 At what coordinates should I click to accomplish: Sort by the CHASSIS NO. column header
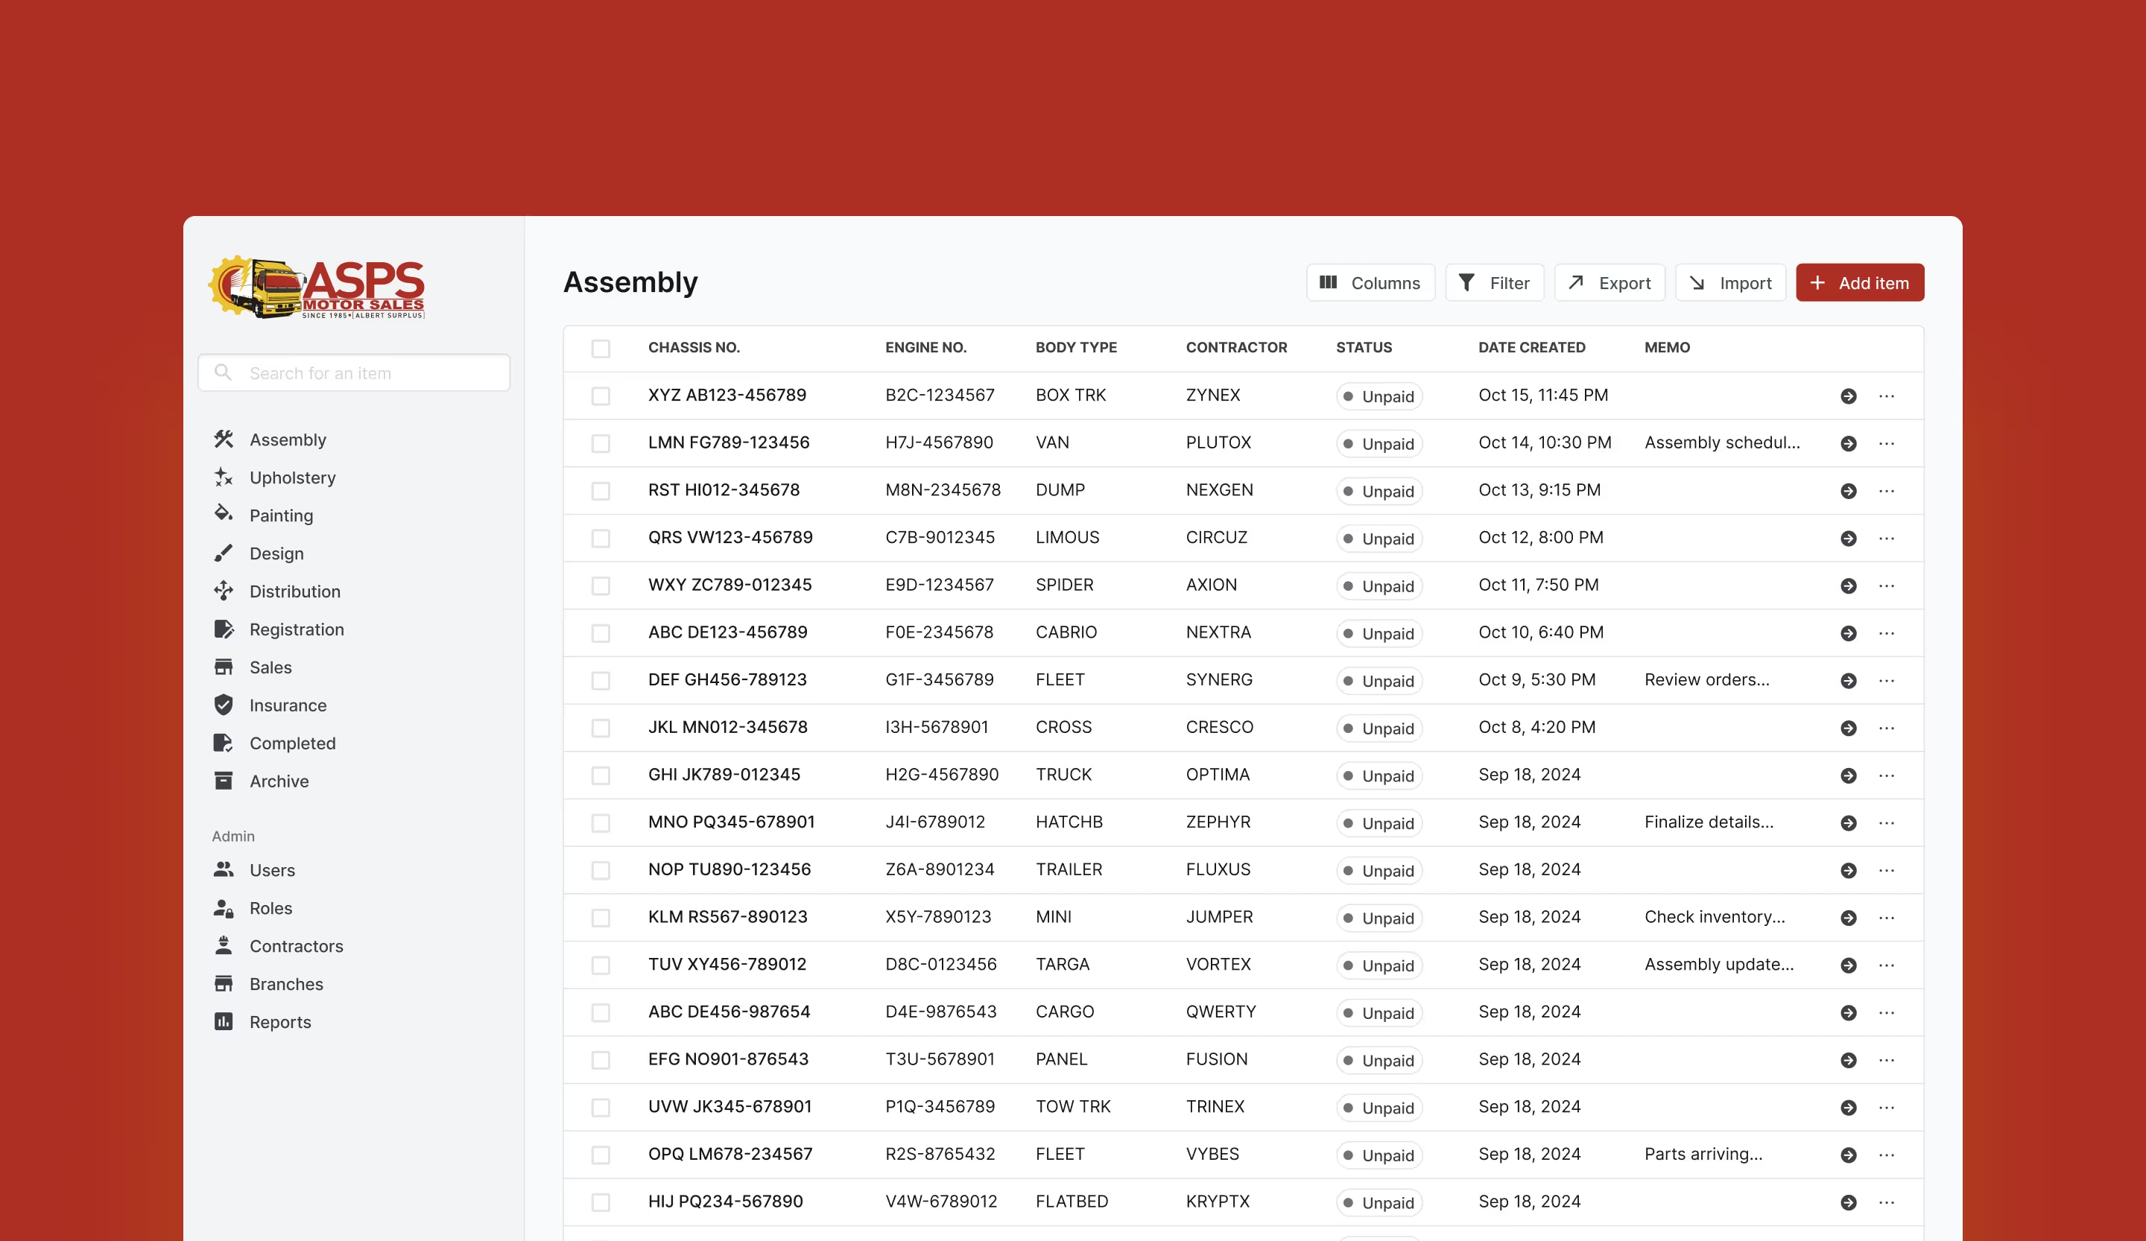coord(694,347)
